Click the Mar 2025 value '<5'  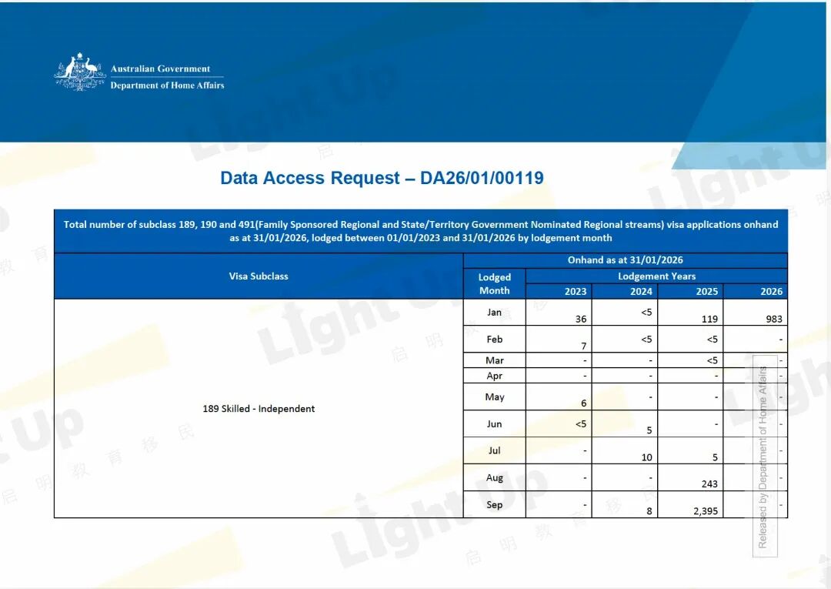[713, 360]
